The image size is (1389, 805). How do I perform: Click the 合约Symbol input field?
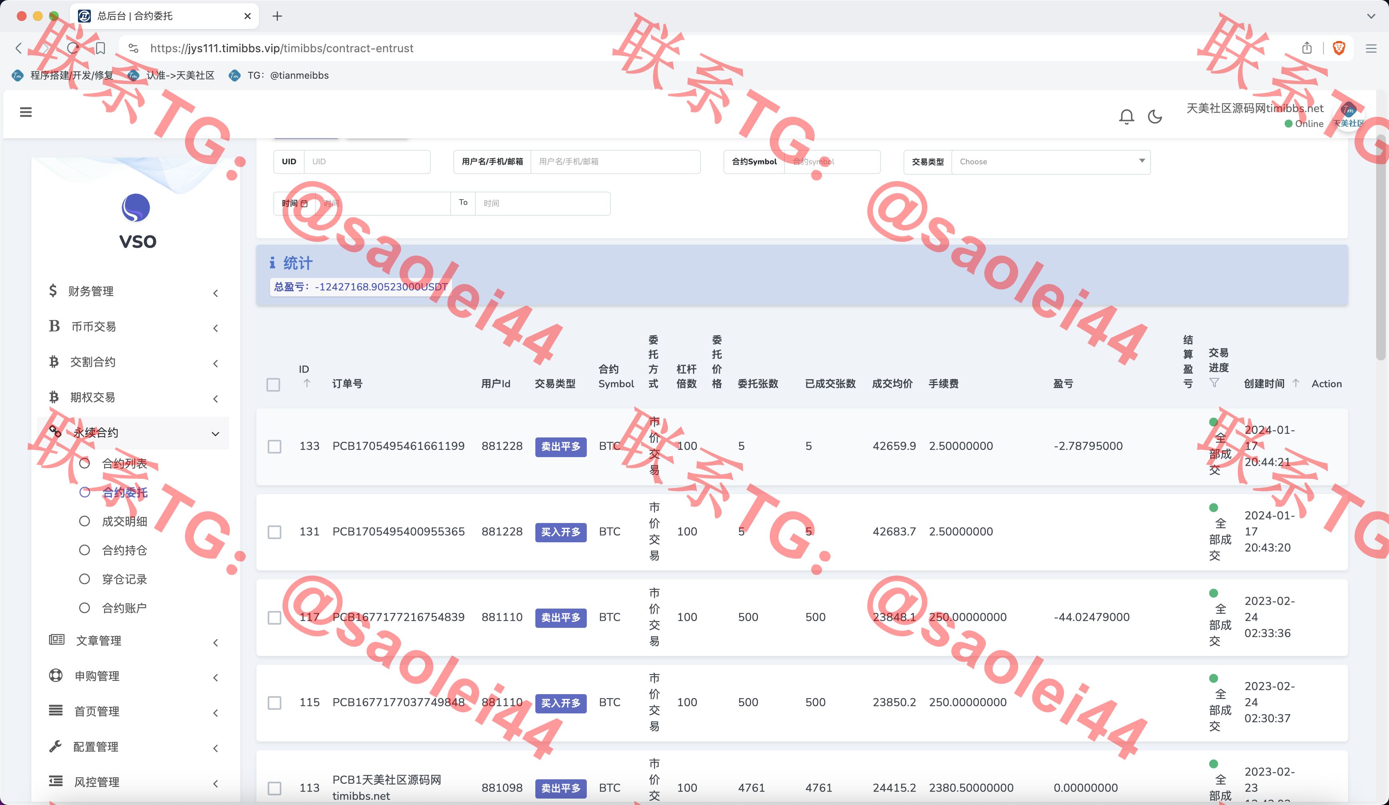pos(832,162)
